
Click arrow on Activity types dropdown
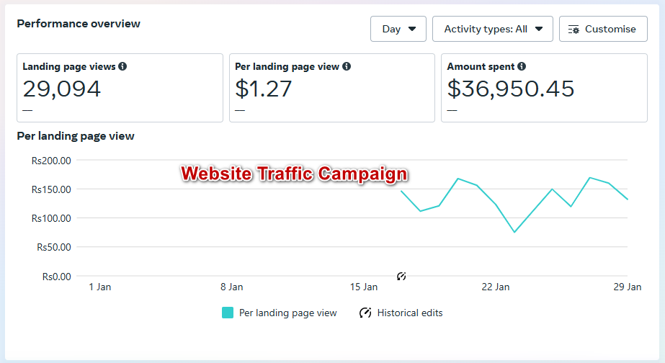[539, 29]
